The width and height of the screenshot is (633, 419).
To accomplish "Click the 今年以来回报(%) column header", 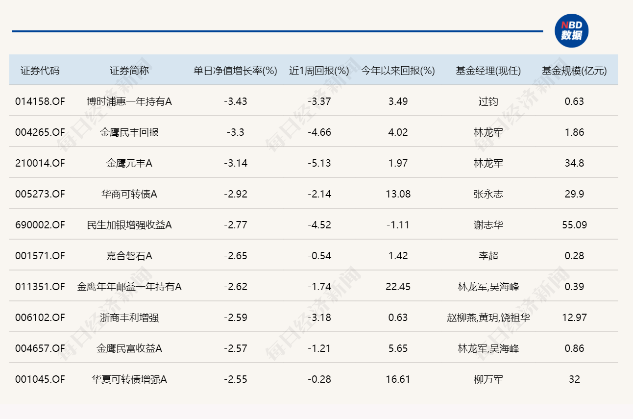I will point(398,71).
